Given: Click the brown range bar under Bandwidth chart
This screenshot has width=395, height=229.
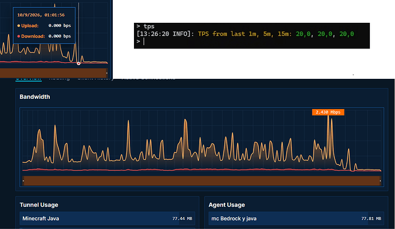Looking at the screenshot, I should coord(202,180).
